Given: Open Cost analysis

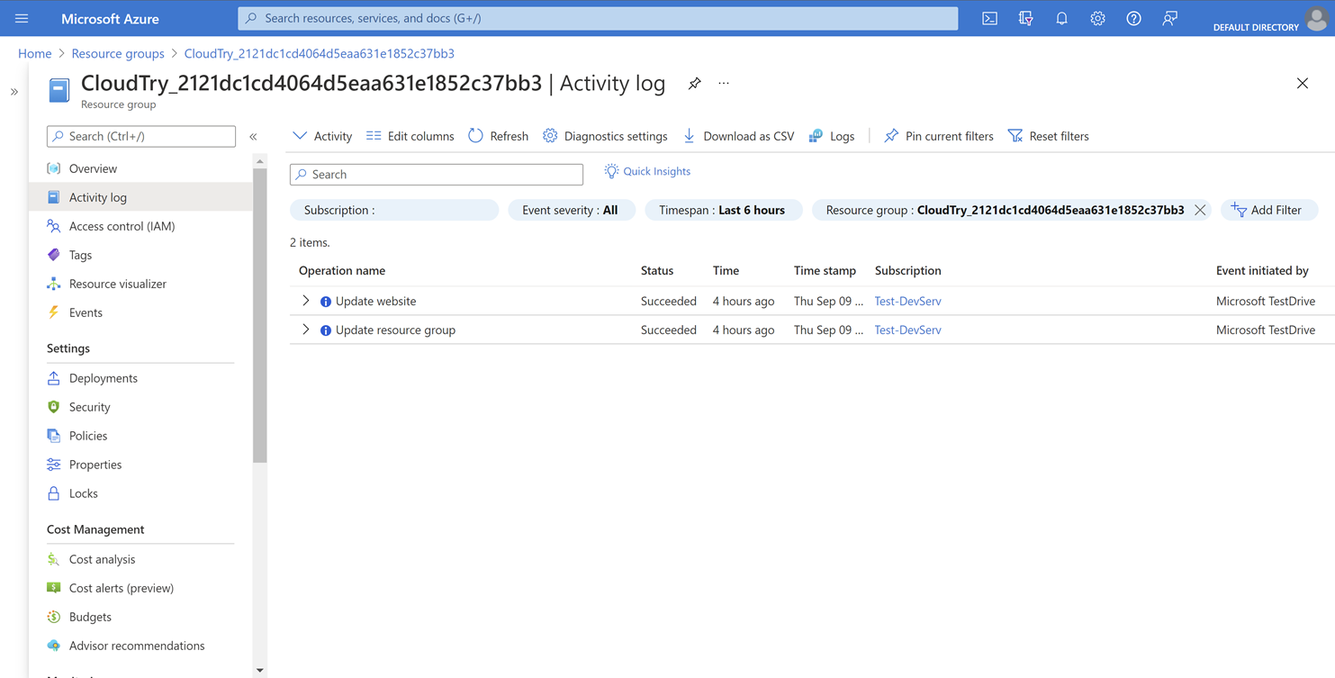Looking at the screenshot, I should click(x=140, y=559).
